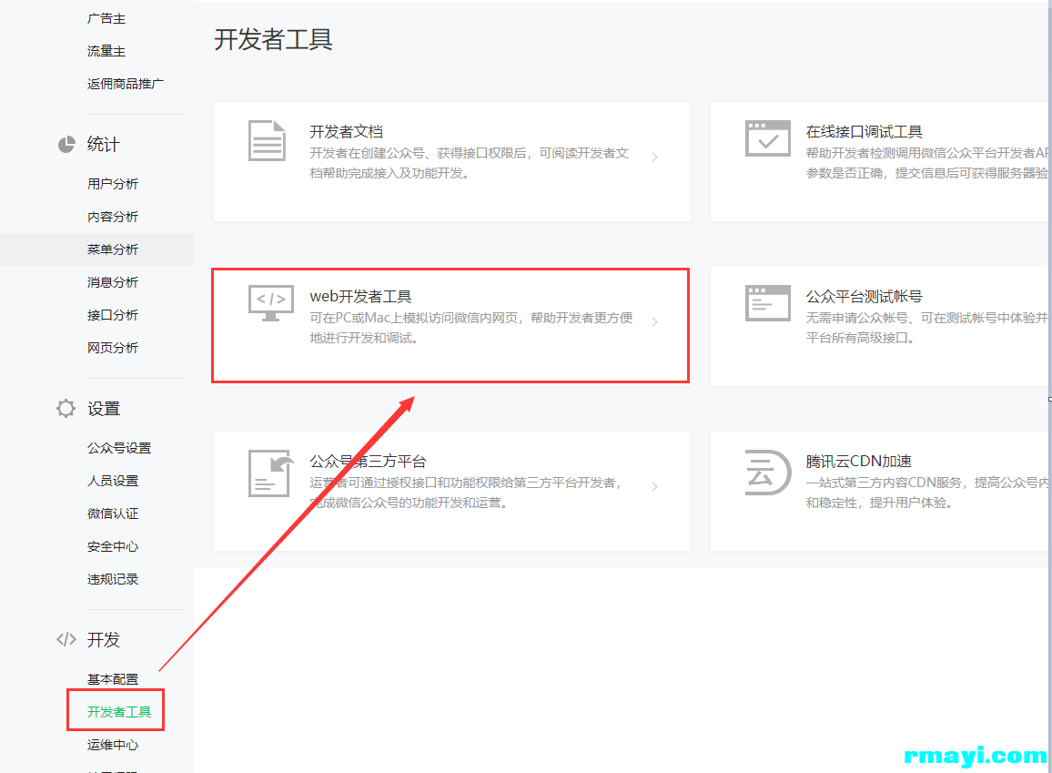
Task: Open 安全中心 in the sidebar
Action: click(x=113, y=547)
